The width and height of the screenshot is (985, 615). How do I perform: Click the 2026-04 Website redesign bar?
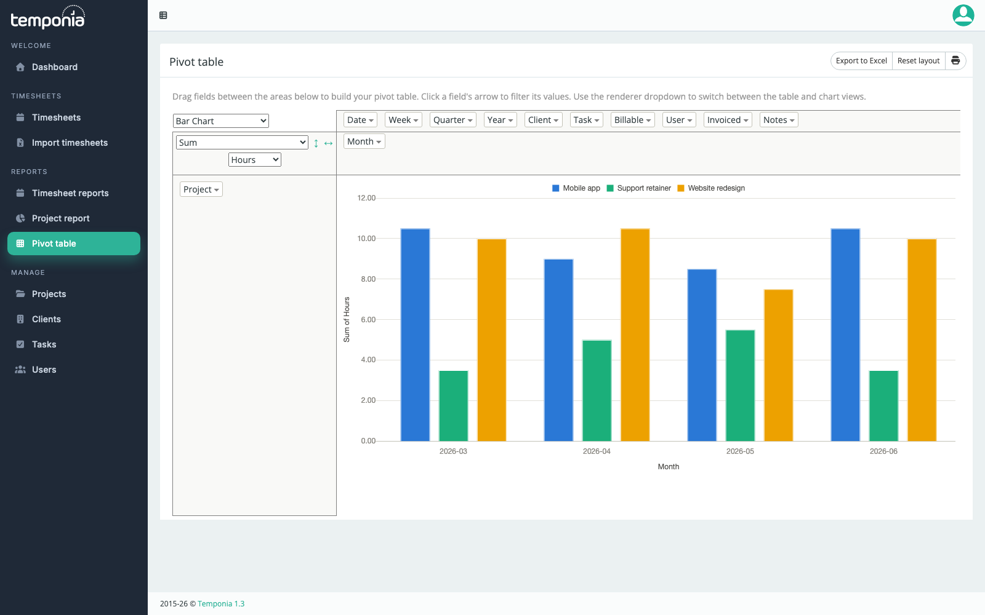[635, 335]
